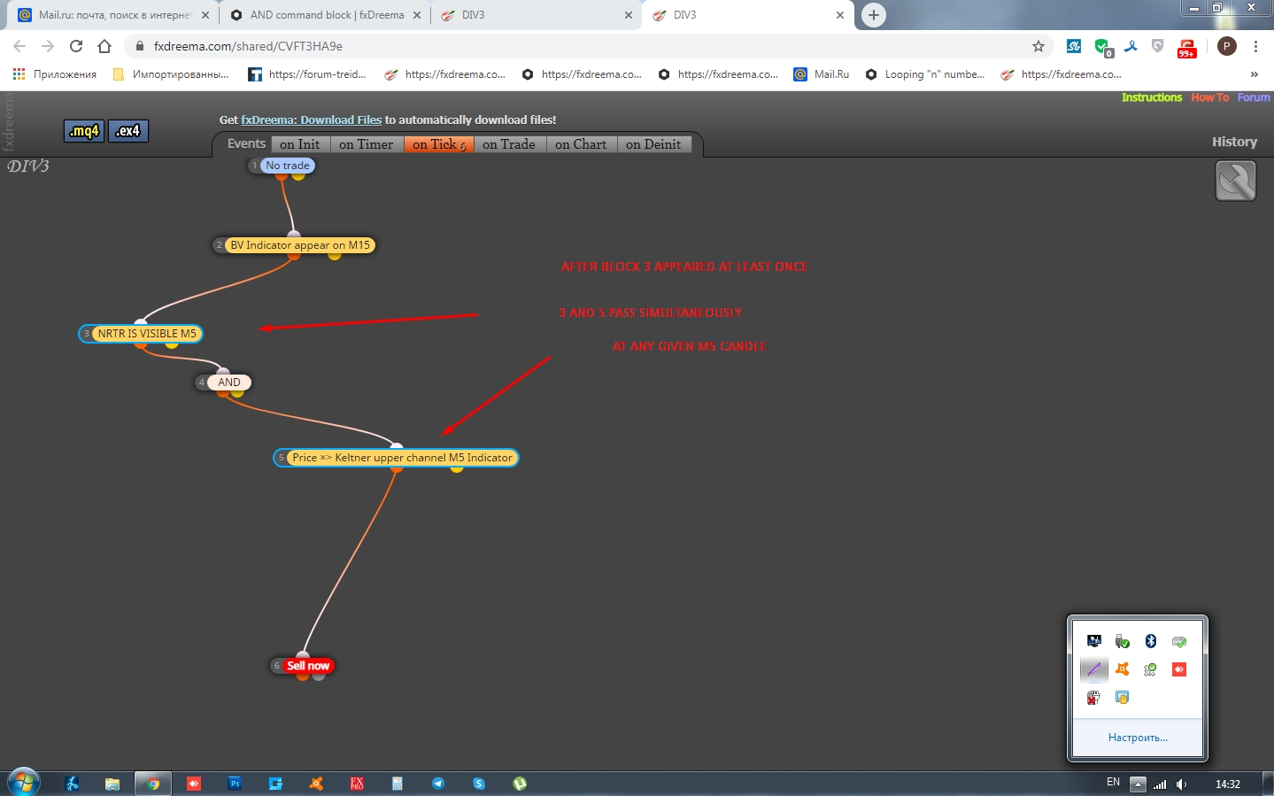
Task: Open the red 99+ badge extension
Action: click(x=1187, y=48)
